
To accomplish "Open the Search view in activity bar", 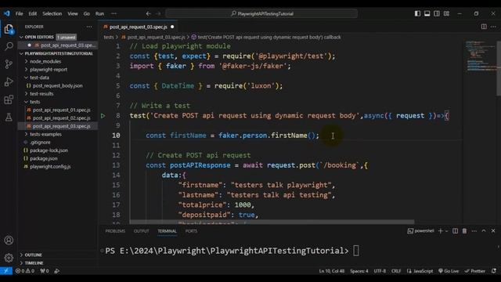I will coord(9,46).
